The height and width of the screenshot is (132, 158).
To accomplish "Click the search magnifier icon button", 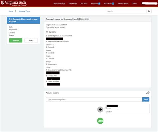I will 149,11.
